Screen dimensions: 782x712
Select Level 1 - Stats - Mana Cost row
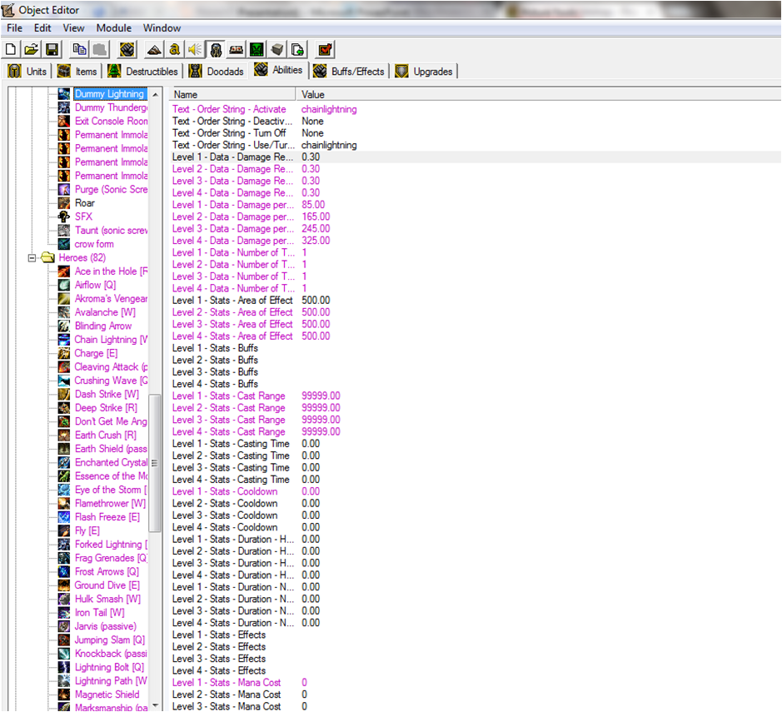(x=476, y=683)
